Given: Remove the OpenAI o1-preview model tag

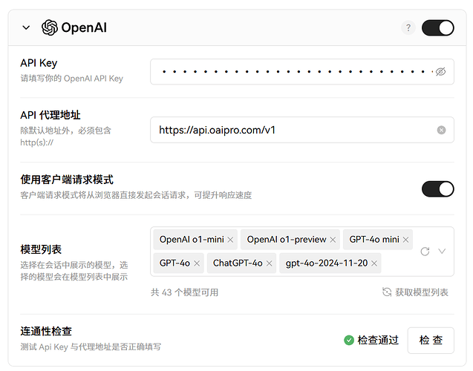Looking at the screenshot, I should 333,240.
